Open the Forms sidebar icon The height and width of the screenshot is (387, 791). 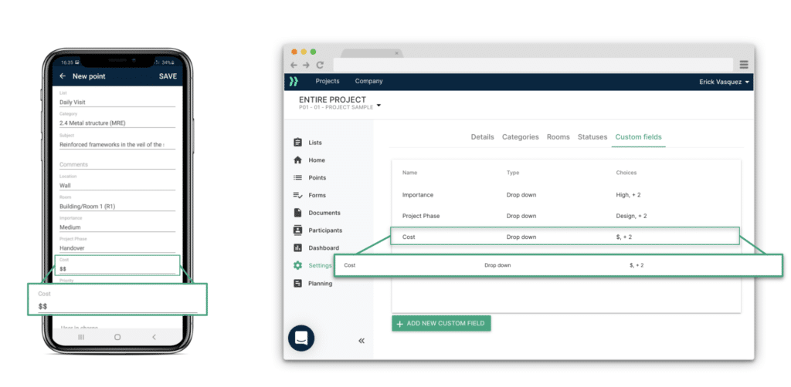click(x=297, y=196)
